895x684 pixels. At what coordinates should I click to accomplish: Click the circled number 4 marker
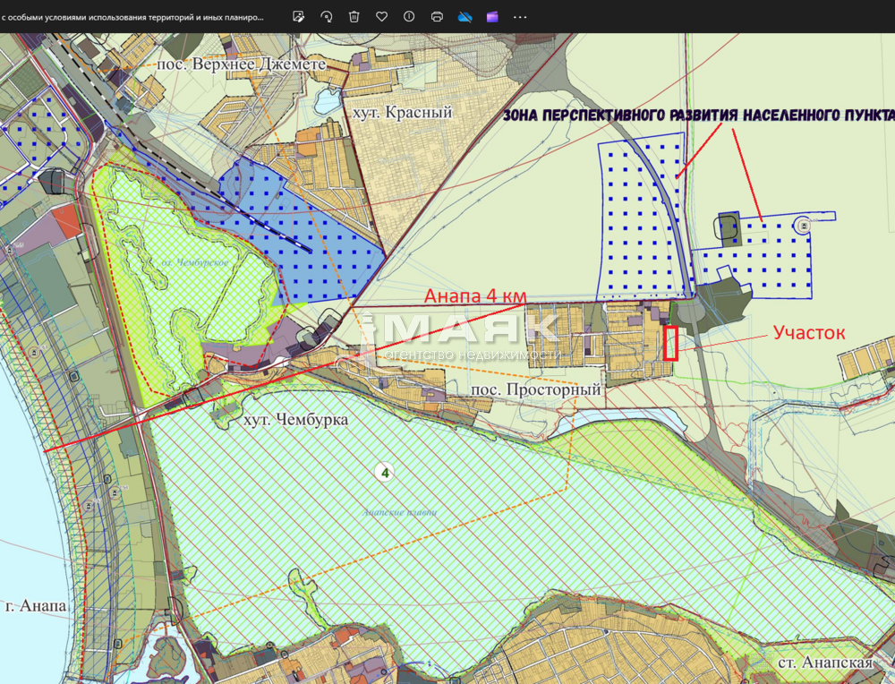click(x=385, y=473)
